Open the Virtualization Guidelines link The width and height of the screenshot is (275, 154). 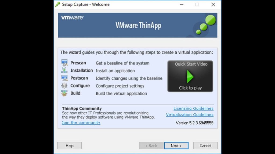(x=190, y=115)
